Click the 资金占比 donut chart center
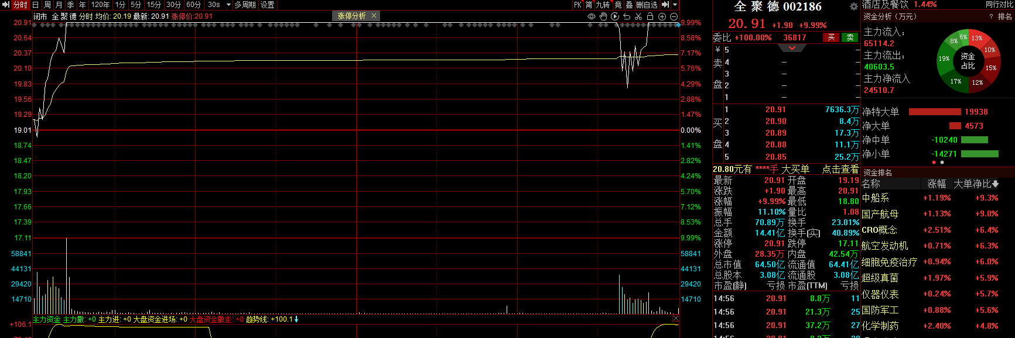The width and height of the screenshot is (1015, 338). pyautogui.click(x=968, y=61)
